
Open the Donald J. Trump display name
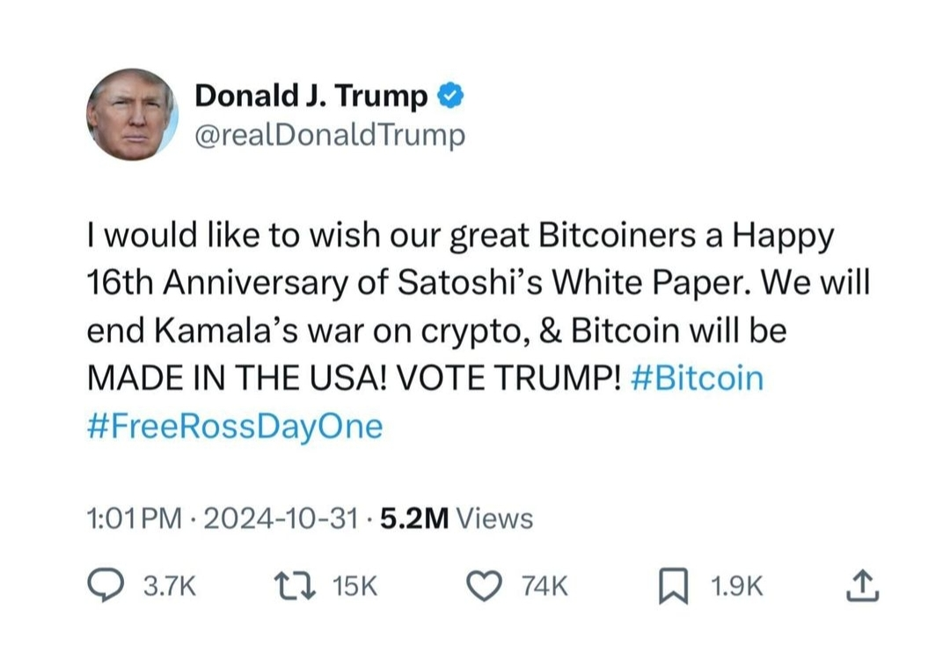click(x=311, y=96)
